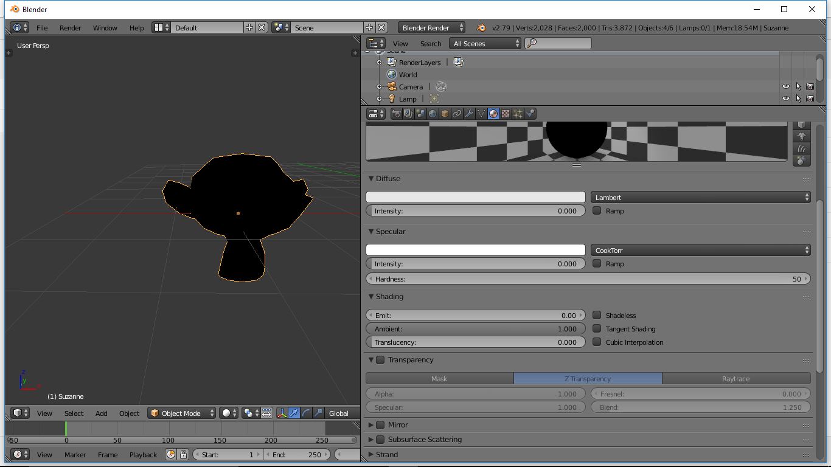Open the Object Mode dropdown

tap(181, 413)
